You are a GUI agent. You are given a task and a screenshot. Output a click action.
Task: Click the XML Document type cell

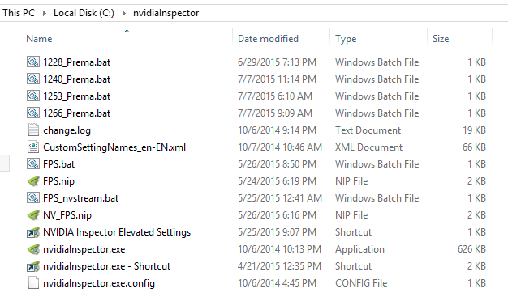pyautogui.click(x=368, y=147)
